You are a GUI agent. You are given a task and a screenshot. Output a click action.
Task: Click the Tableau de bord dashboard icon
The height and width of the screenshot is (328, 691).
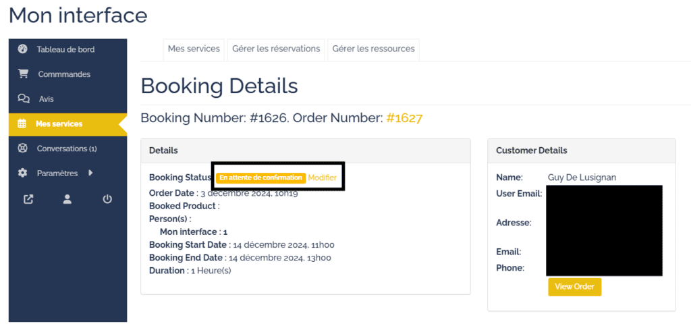tap(23, 49)
